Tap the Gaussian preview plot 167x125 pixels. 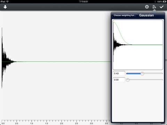click(x=138, y=45)
